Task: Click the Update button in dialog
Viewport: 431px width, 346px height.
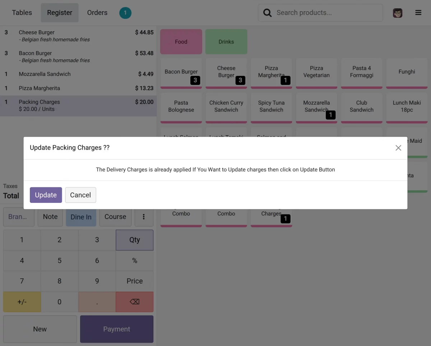Action: [46, 195]
